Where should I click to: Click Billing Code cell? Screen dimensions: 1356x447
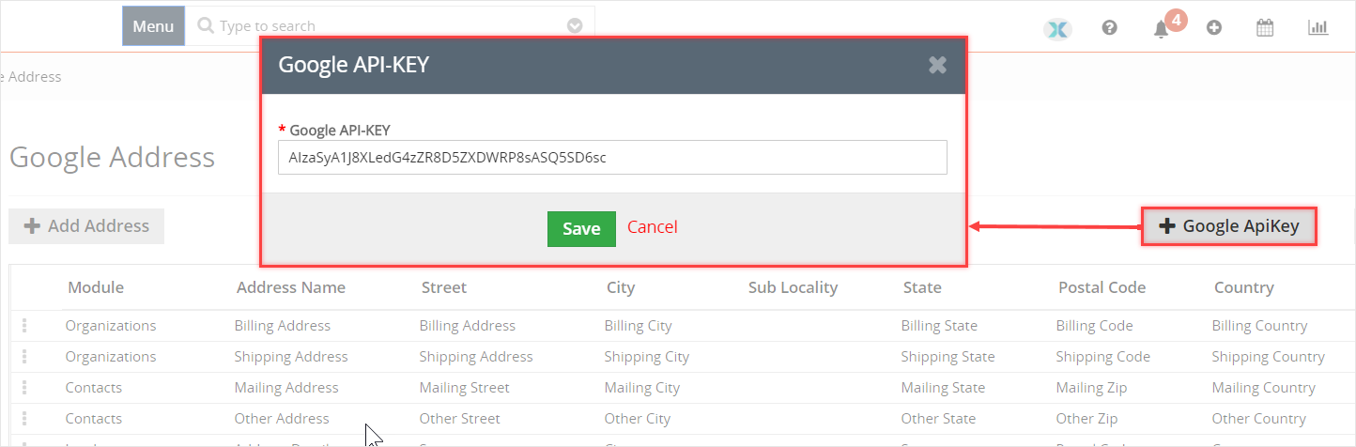click(x=1094, y=326)
